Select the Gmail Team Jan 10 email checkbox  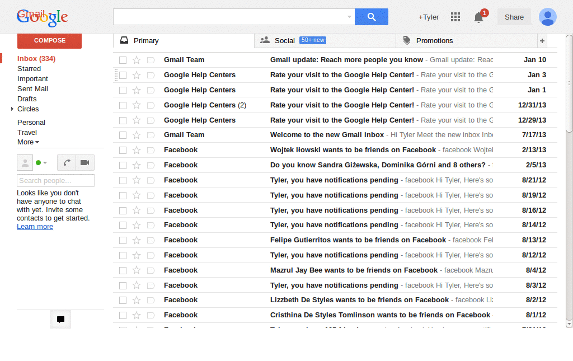123,60
